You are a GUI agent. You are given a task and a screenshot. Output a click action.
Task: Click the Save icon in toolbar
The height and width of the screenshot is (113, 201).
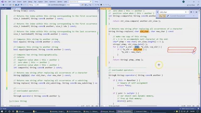click(x=16, y=5)
